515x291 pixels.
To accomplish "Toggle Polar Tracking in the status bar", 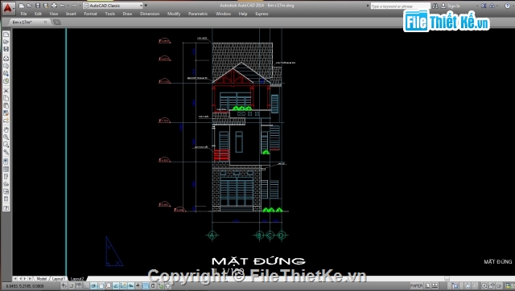I will (x=93, y=286).
